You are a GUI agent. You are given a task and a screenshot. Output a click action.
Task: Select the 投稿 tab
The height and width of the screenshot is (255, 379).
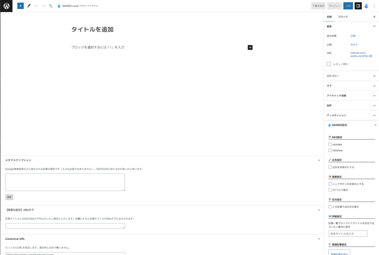pos(329,17)
